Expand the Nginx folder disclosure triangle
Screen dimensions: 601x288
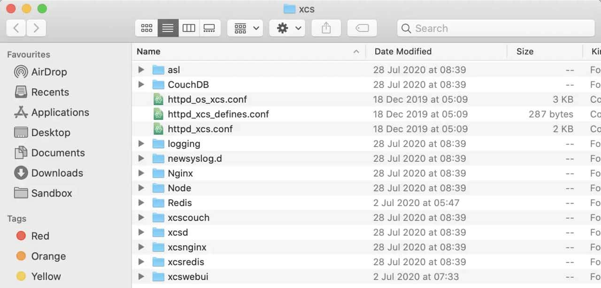(x=141, y=173)
